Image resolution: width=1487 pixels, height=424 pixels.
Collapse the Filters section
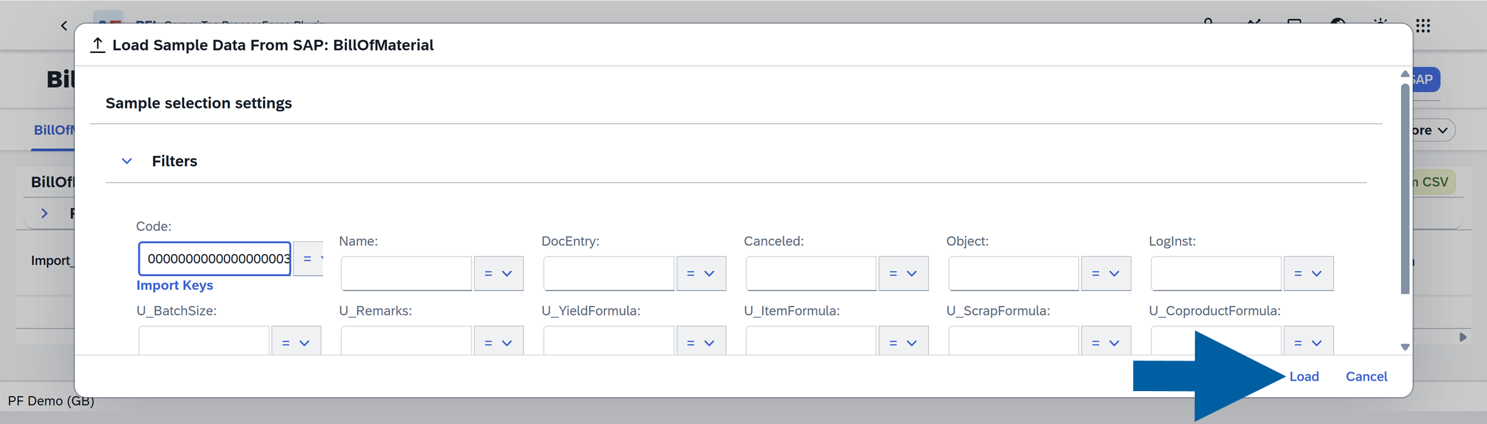(x=126, y=161)
